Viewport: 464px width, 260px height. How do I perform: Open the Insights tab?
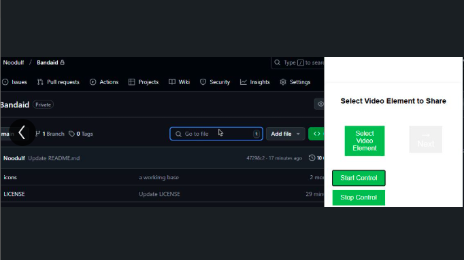click(254, 82)
